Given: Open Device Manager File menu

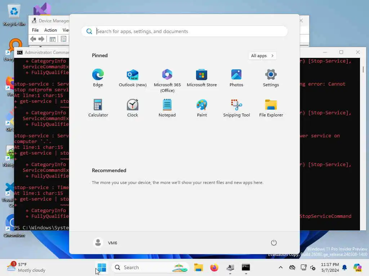Looking at the screenshot, I should pos(35,30).
